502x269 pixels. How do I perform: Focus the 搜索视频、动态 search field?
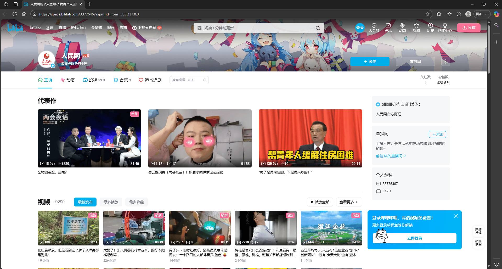point(187,80)
